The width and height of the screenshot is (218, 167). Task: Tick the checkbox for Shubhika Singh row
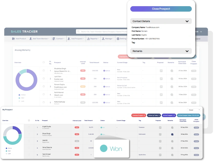click(x=44, y=70)
